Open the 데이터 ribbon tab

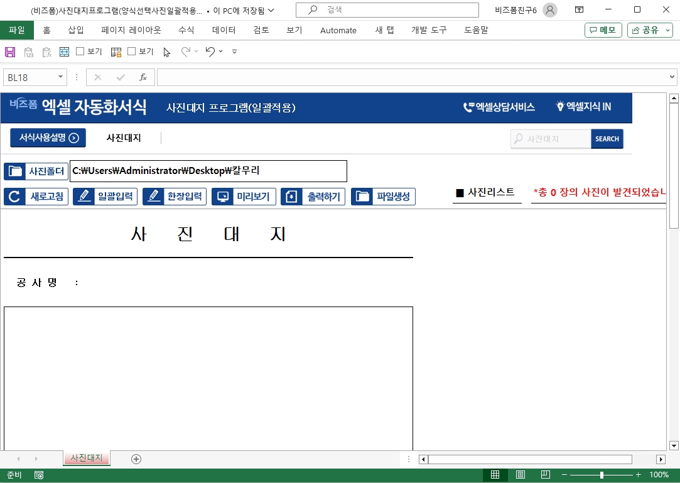coord(224,30)
